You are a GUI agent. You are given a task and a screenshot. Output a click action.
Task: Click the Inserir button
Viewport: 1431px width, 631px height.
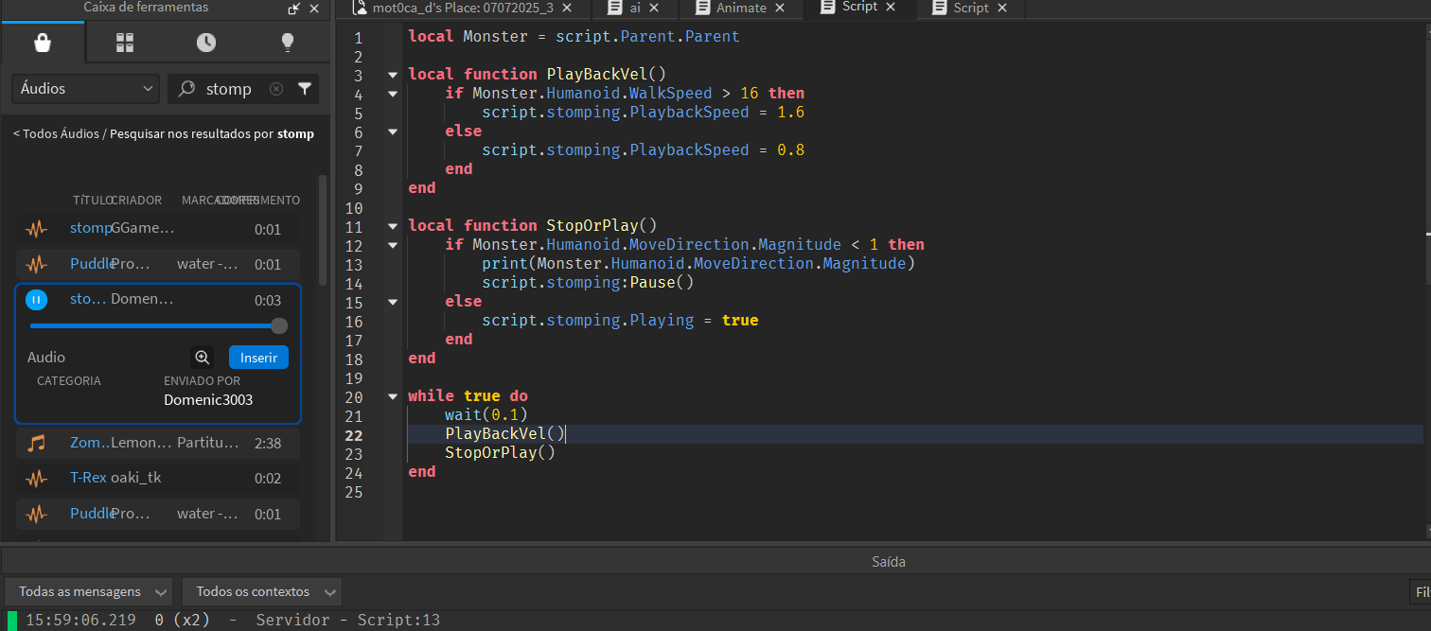(x=258, y=358)
